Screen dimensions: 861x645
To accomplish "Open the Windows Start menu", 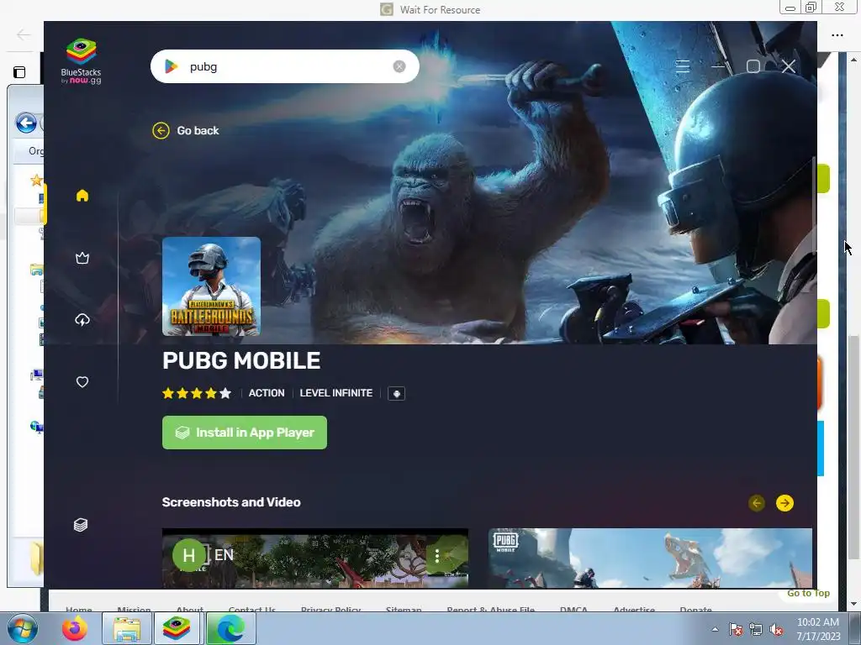I will 22,628.
